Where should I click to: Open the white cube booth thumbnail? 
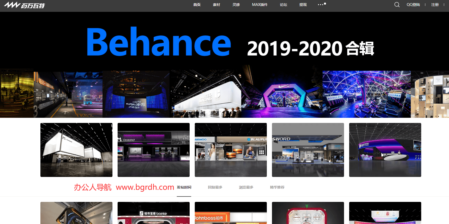76,150
